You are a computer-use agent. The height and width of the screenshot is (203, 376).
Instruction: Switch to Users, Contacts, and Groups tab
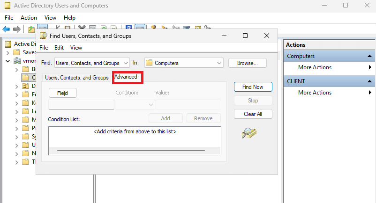point(77,78)
